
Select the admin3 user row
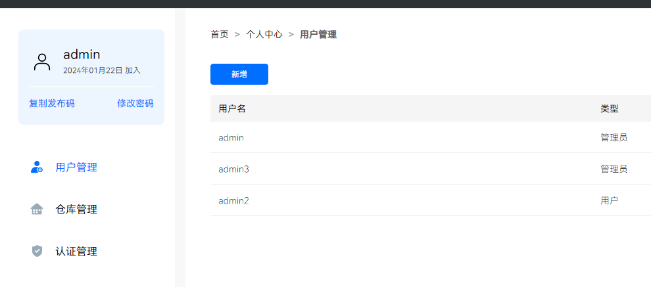[234, 169]
